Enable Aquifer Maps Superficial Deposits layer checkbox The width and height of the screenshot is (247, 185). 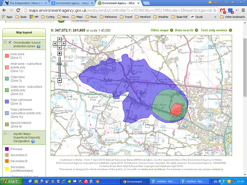(x=10, y=133)
